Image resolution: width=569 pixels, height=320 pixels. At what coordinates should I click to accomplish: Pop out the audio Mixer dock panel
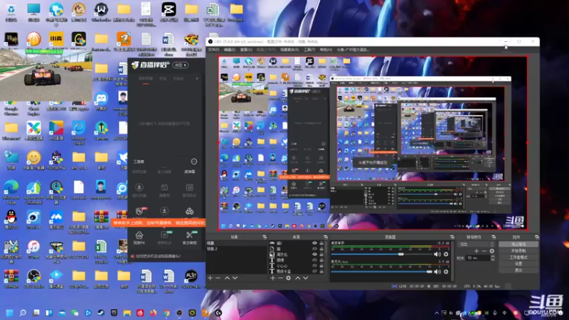click(452, 237)
